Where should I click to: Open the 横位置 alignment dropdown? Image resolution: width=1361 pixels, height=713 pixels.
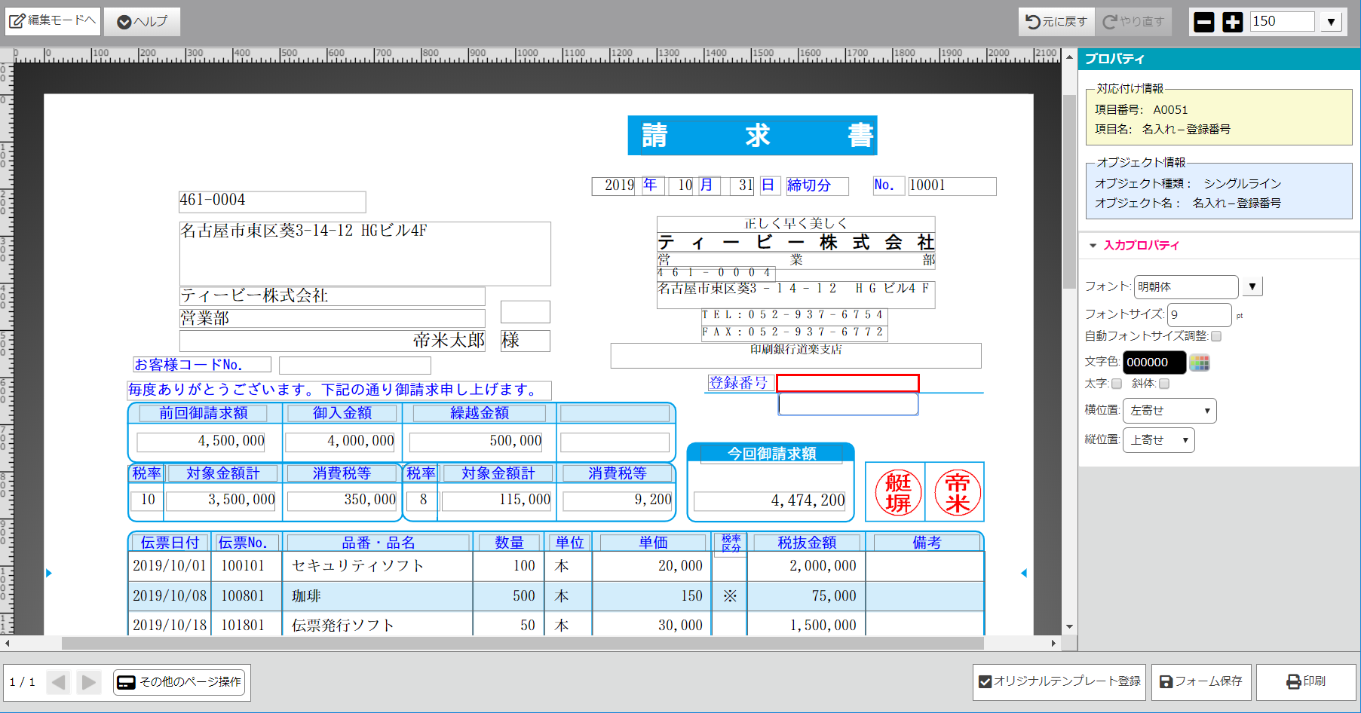click(x=1169, y=411)
